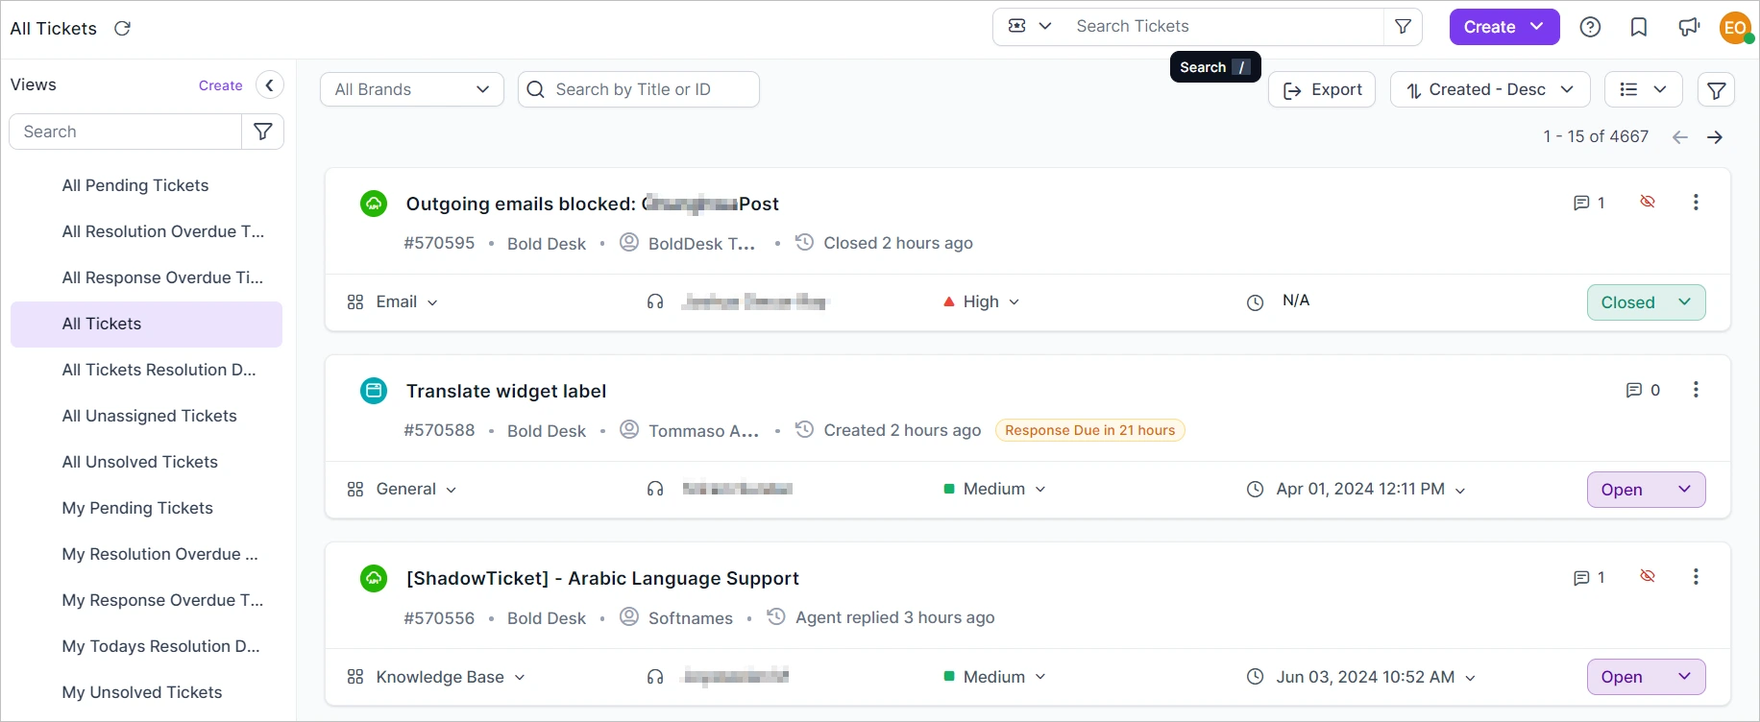
Task: Click Search by Title or ID field
Action: coord(639,89)
